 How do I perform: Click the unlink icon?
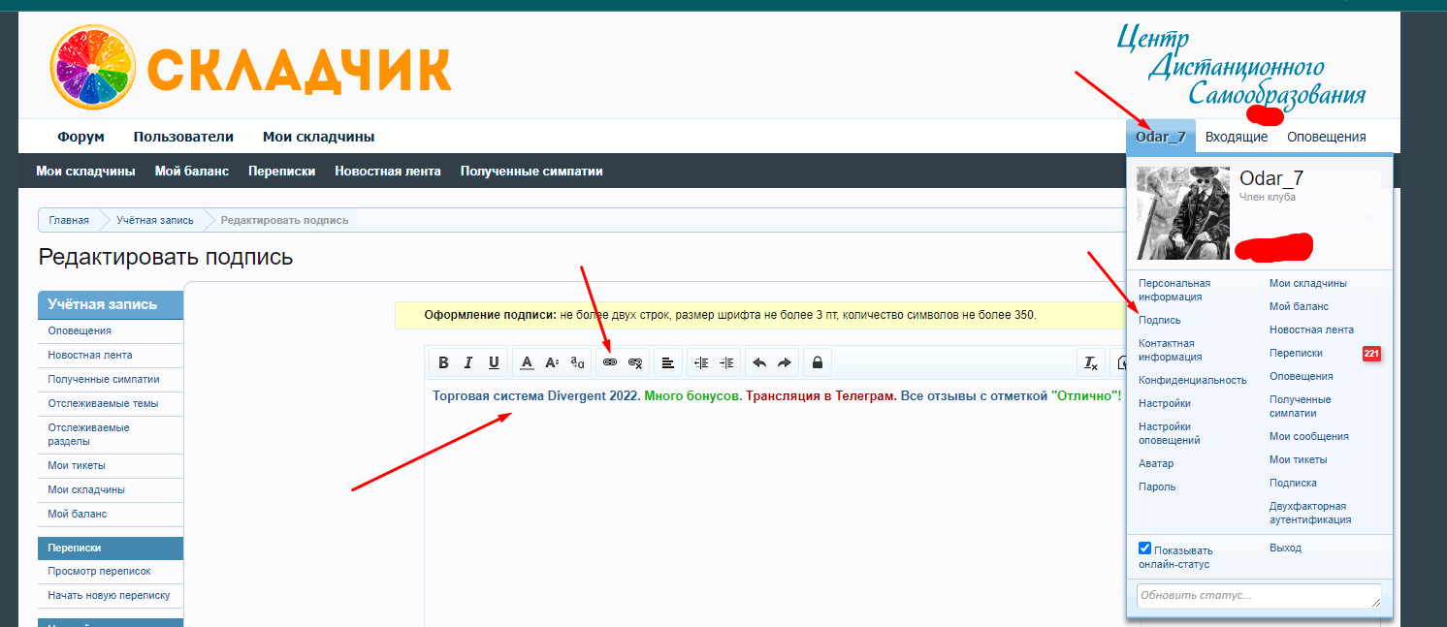[x=635, y=362]
